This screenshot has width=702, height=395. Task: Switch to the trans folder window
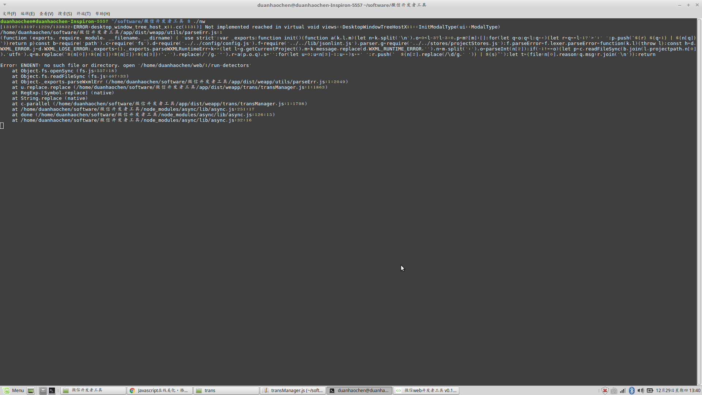click(226, 390)
